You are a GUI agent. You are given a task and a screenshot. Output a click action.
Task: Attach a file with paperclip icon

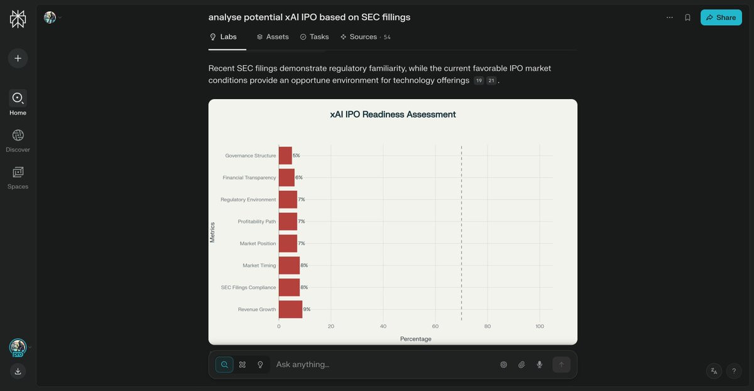tap(522, 365)
